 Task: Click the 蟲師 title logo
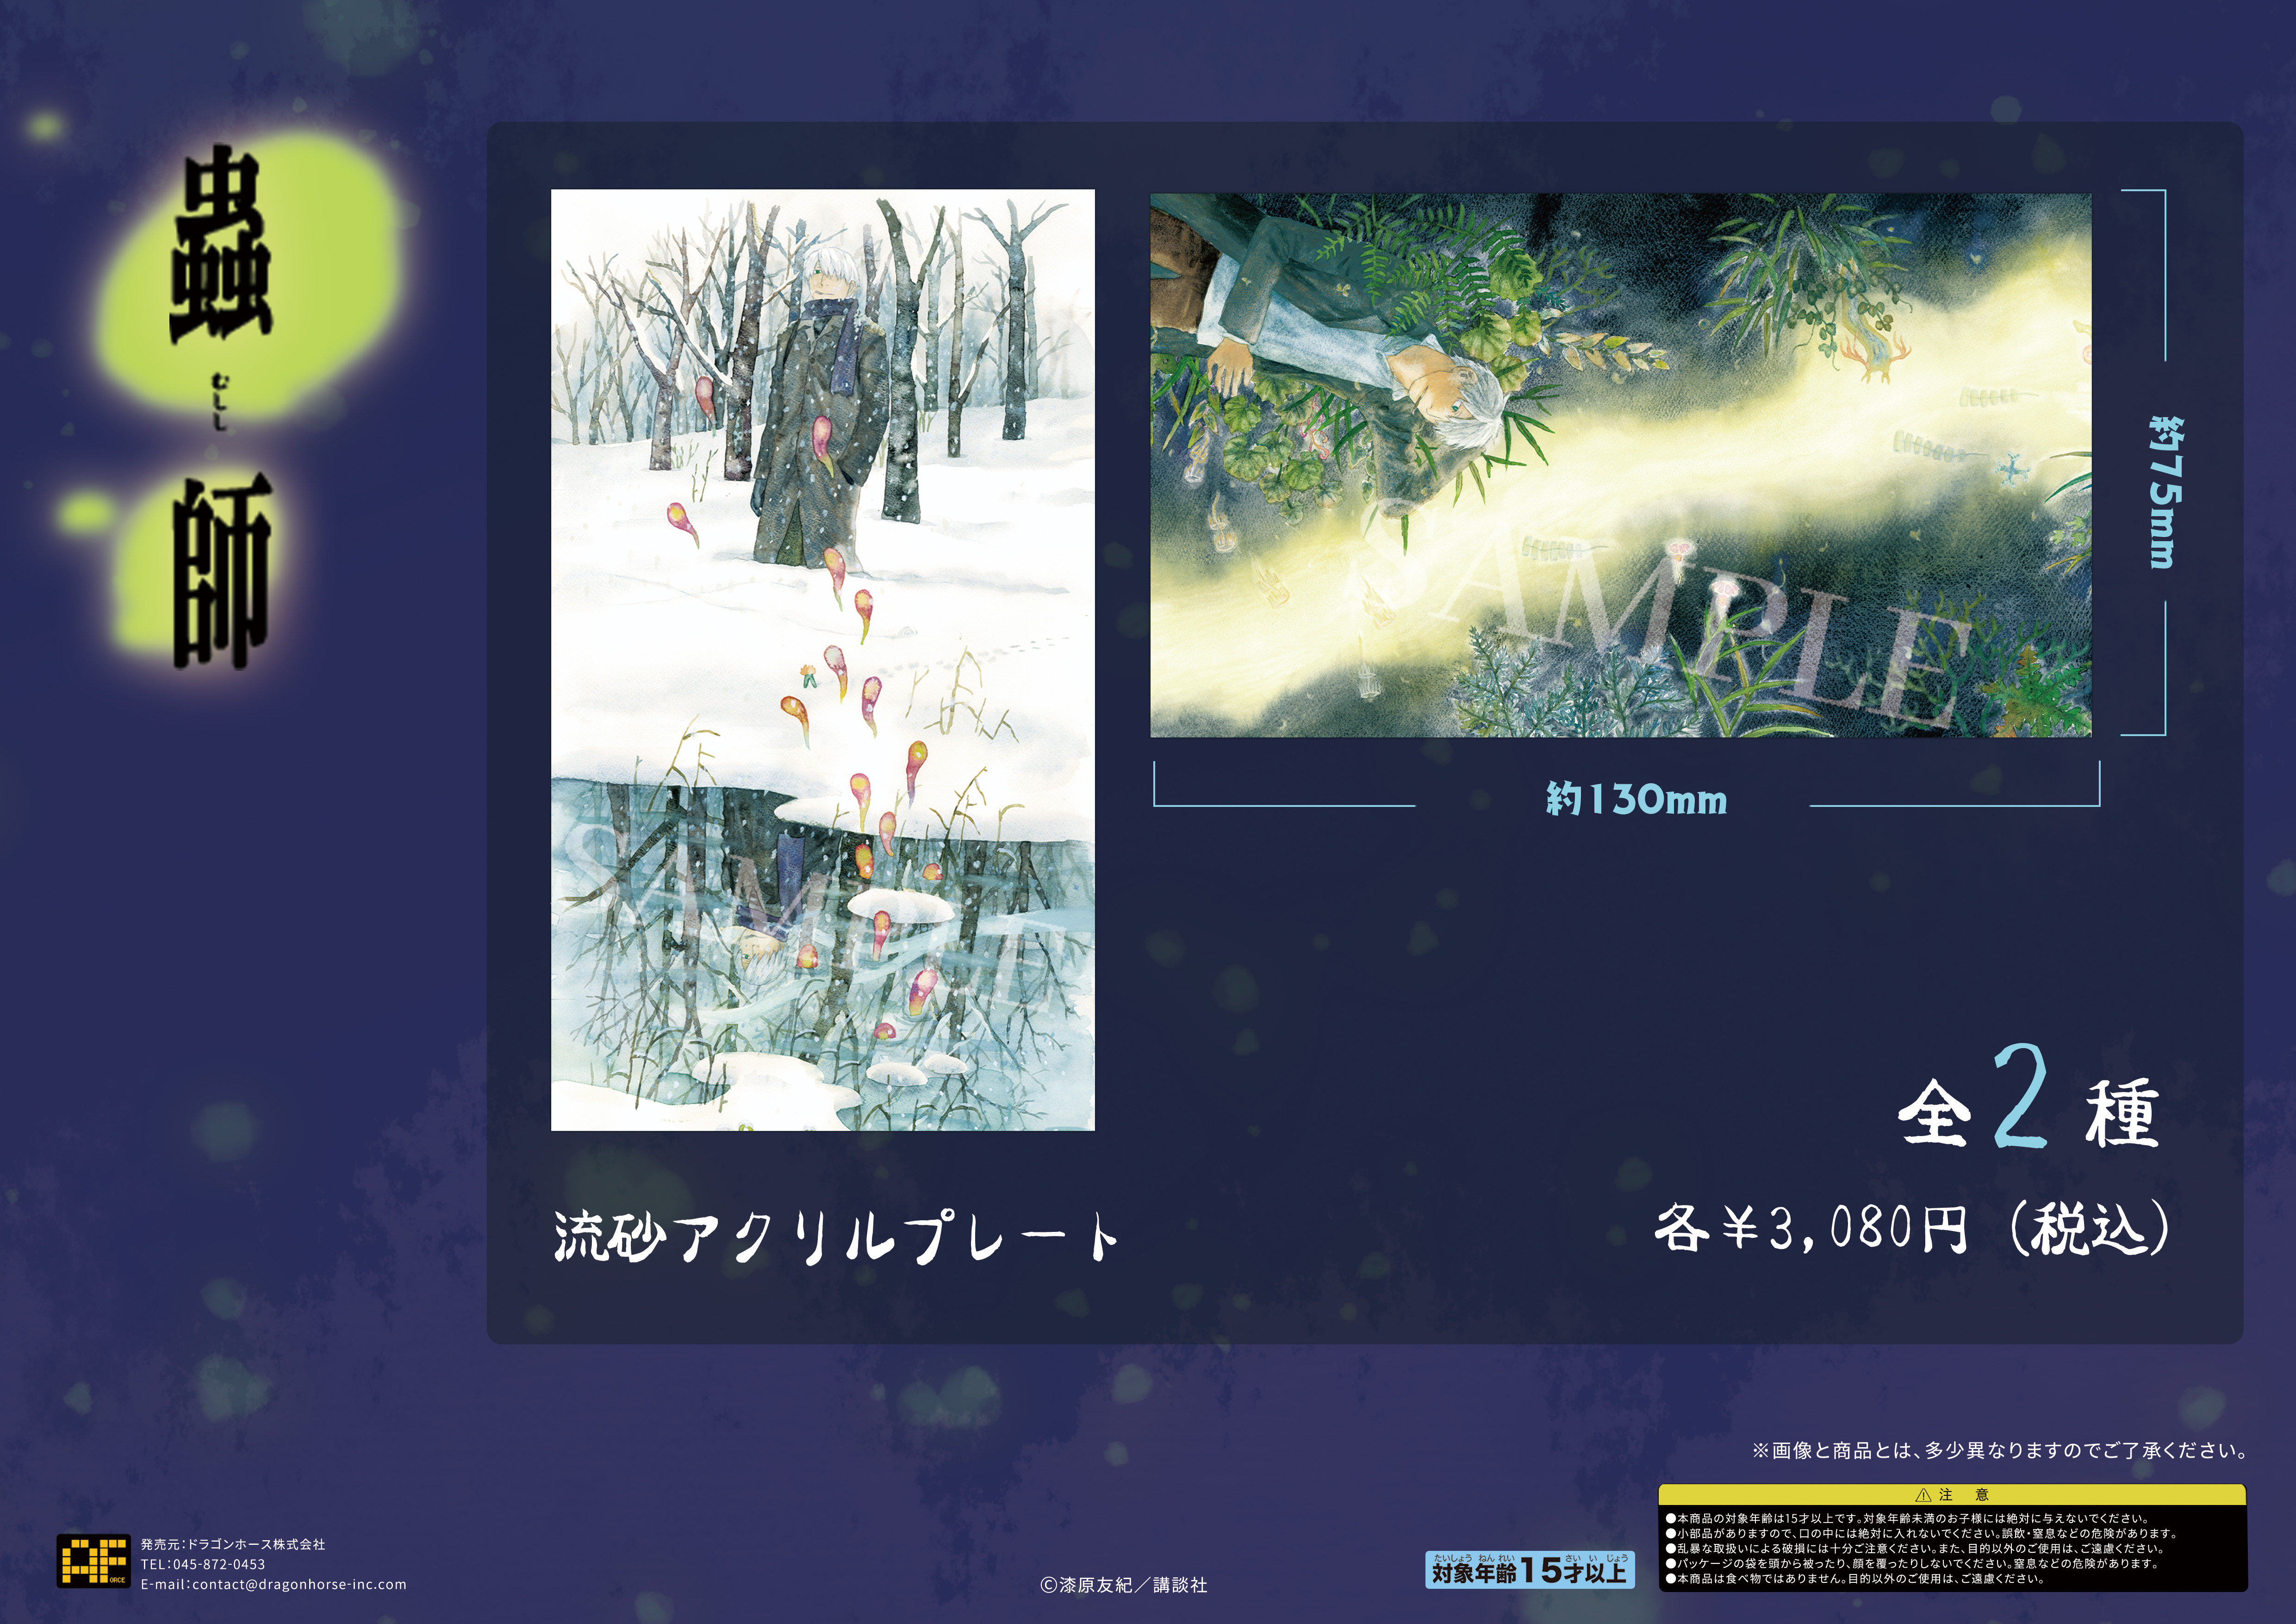(x=222, y=250)
